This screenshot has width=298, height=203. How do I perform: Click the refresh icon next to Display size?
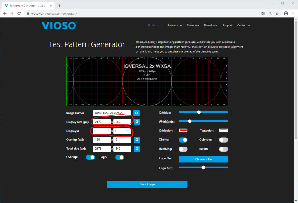[136, 122]
